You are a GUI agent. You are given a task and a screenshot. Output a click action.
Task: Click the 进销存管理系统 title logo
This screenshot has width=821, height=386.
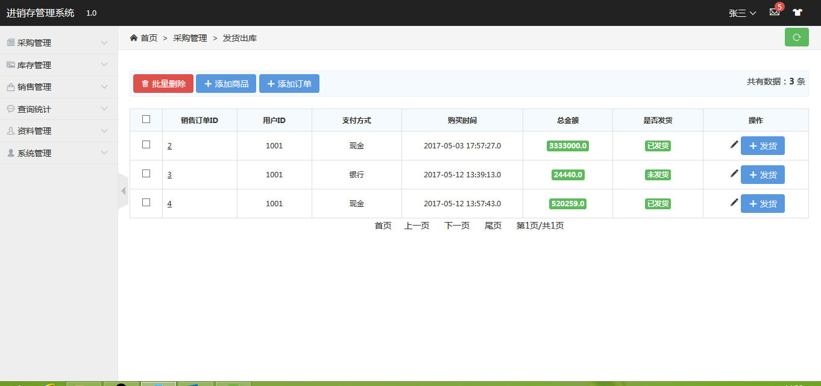coord(40,13)
